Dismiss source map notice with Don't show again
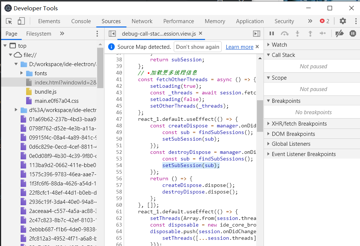Viewport: 360px width, 246px height. point(198,47)
